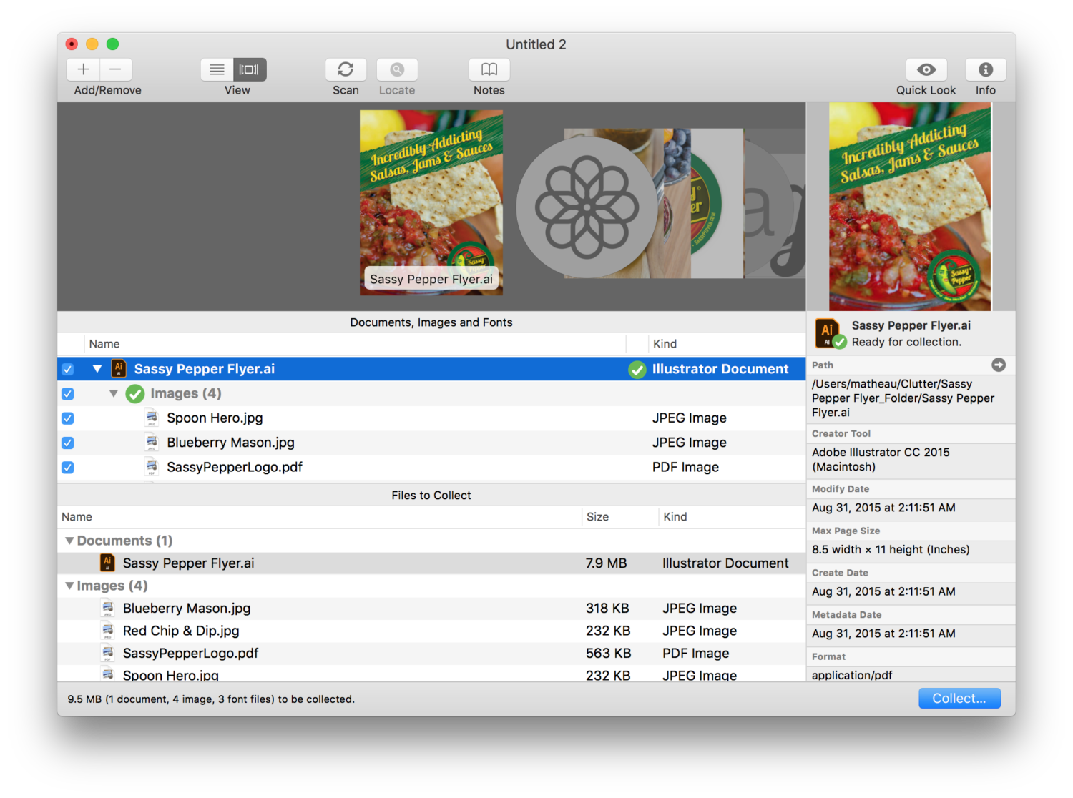Select SassyPepperLogo.pdf in top list
Screen dimensions: 1073x798
[x=431, y=467]
